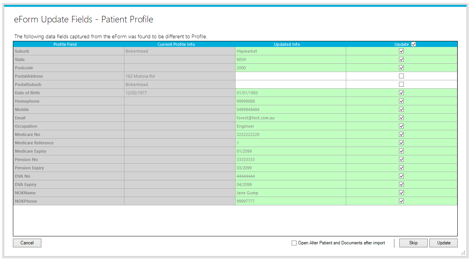The width and height of the screenshot is (471, 261).
Task: Select the 0499848484 mobile cell
Action: point(290,109)
